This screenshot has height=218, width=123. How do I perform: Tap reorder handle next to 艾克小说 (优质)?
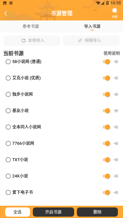point(116,78)
